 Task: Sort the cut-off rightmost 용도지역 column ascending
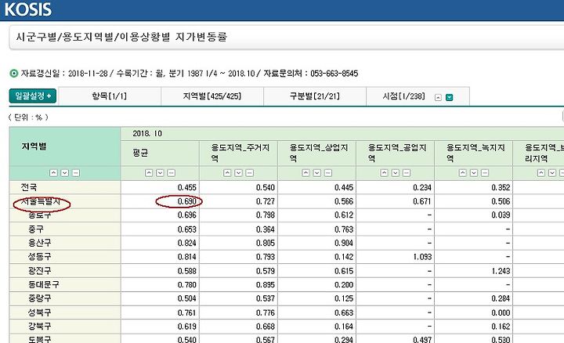(x=541, y=173)
